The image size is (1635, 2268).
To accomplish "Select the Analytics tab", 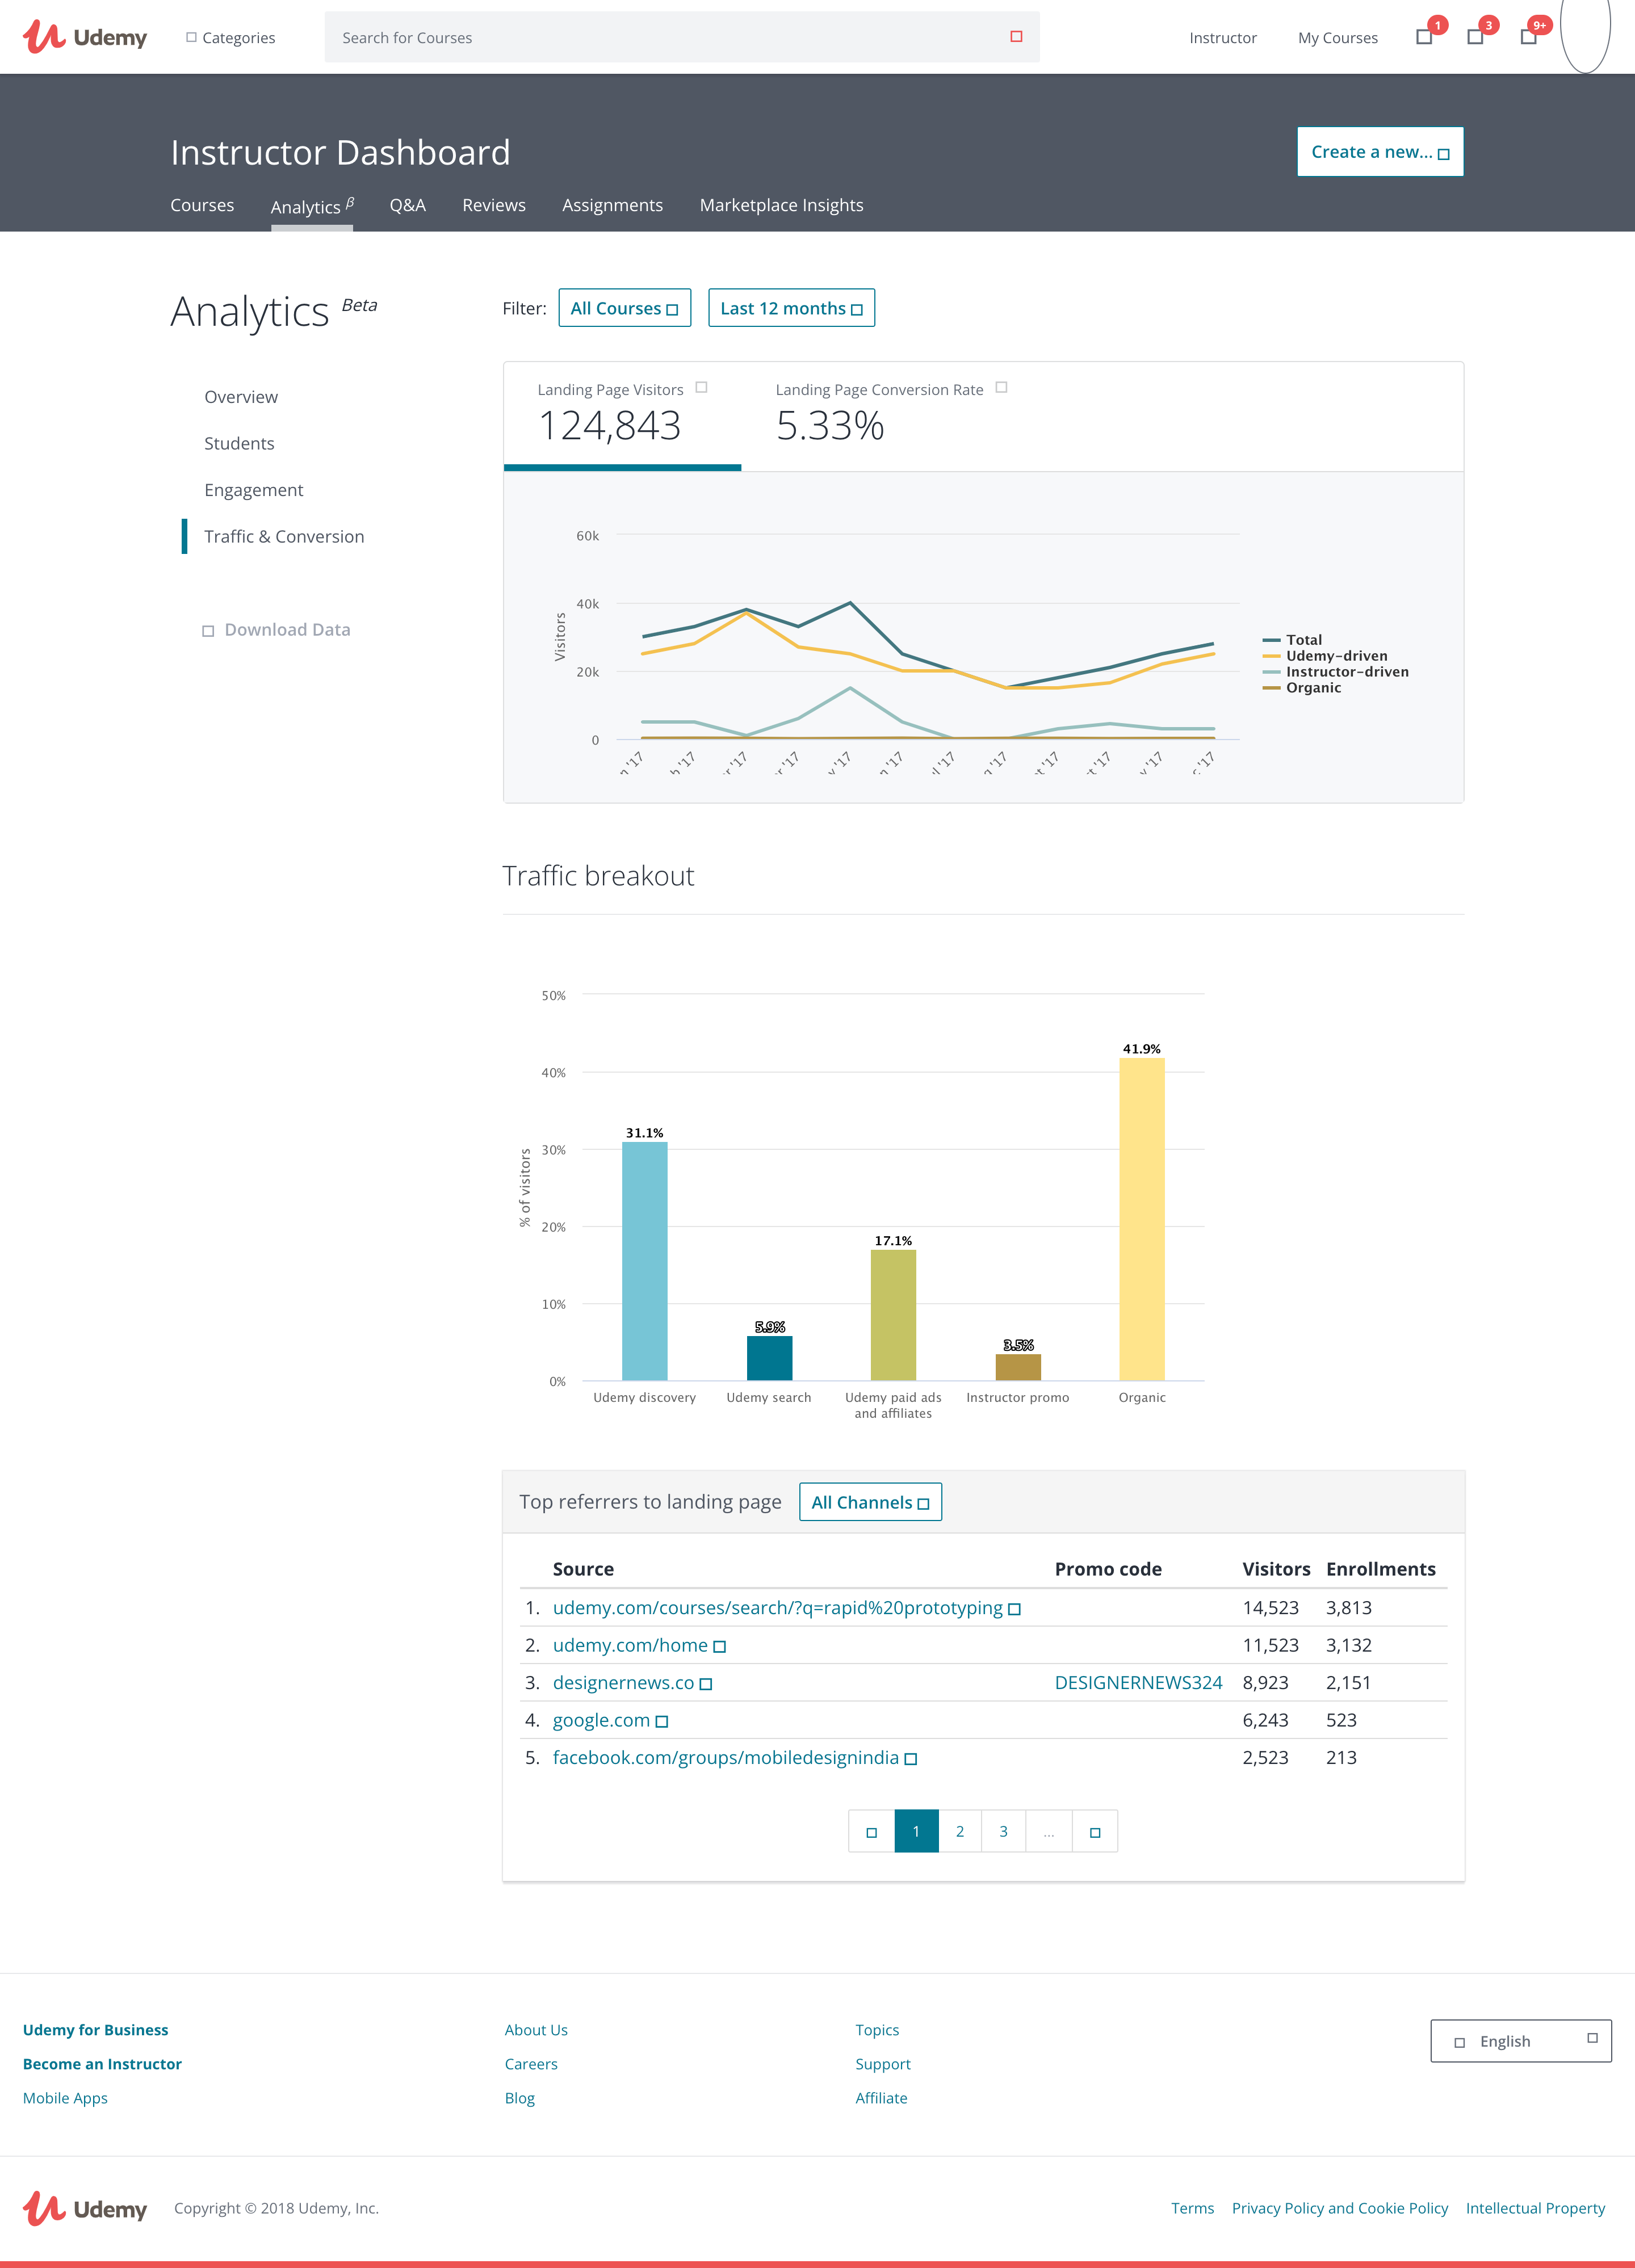I will [312, 206].
